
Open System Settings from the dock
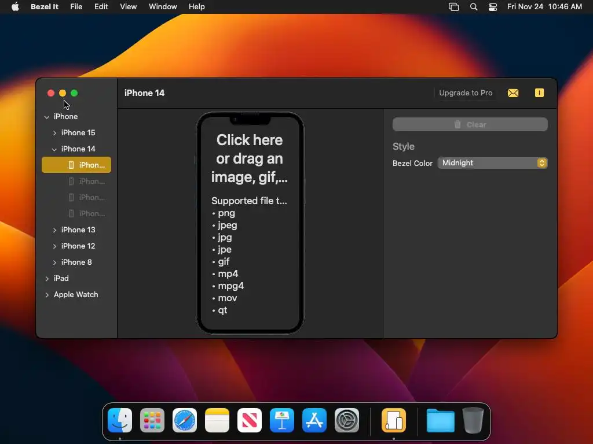click(347, 420)
